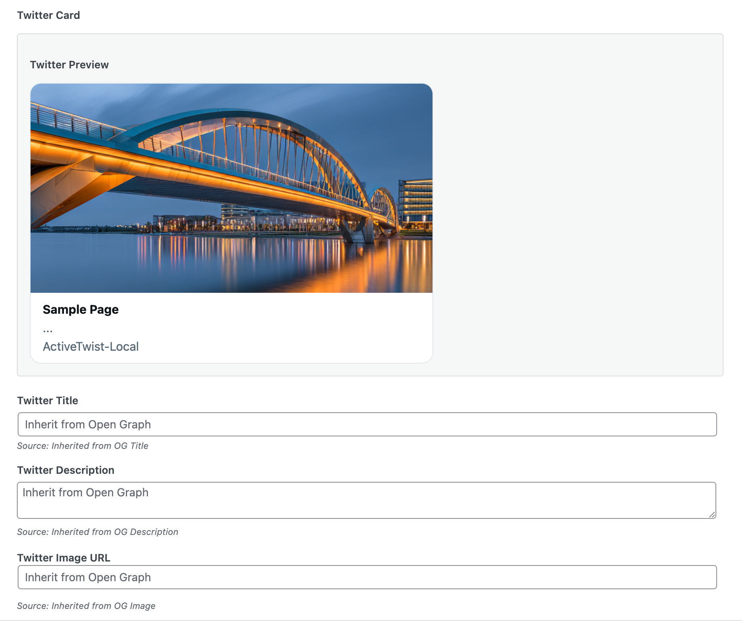Click the Sample Page title in preview
742x621 pixels.
[x=81, y=309]
